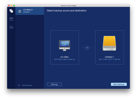Viewport: 137px width, 99px height.
Task: Close the Acronis True Image window
Action: click(9, 6)
